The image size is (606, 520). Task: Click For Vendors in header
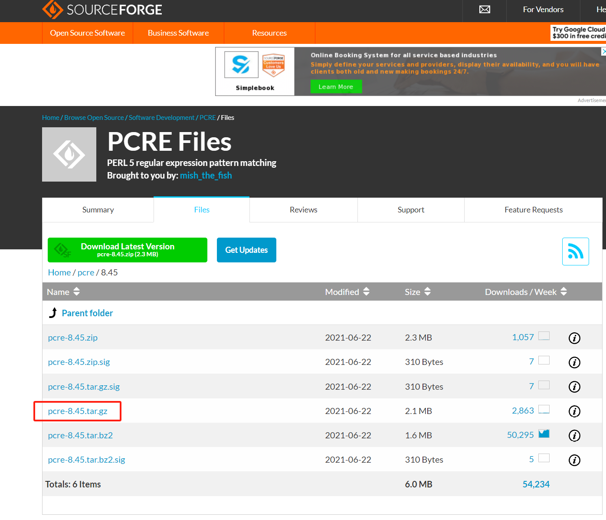(x=543, y=10)
